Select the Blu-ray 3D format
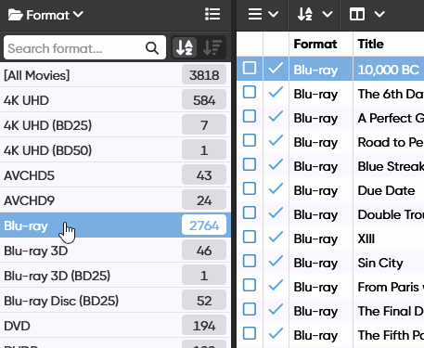Screen dimensions: 424x348 tap(115, 251)
